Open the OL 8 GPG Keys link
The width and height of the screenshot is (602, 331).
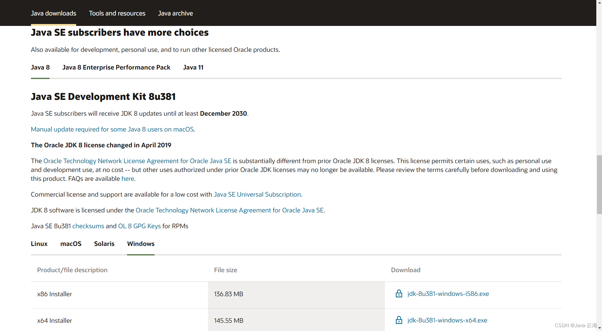[139, 226]
